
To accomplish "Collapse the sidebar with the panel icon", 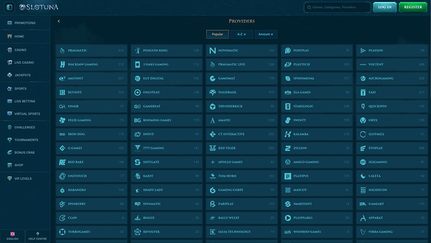I will [x=9, y=7].
